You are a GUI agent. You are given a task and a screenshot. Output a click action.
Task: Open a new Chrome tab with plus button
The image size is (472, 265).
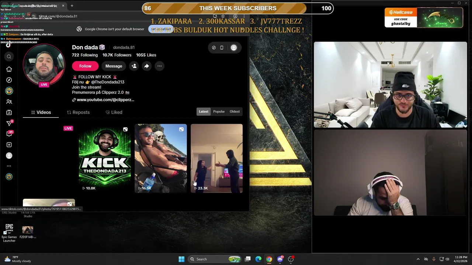72,6
